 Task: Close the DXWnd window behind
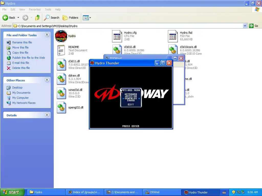181,58
